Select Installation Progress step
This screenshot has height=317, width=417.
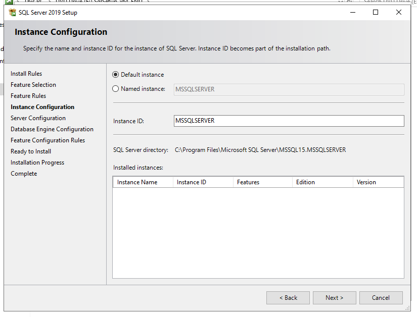(x=37, y=163)
